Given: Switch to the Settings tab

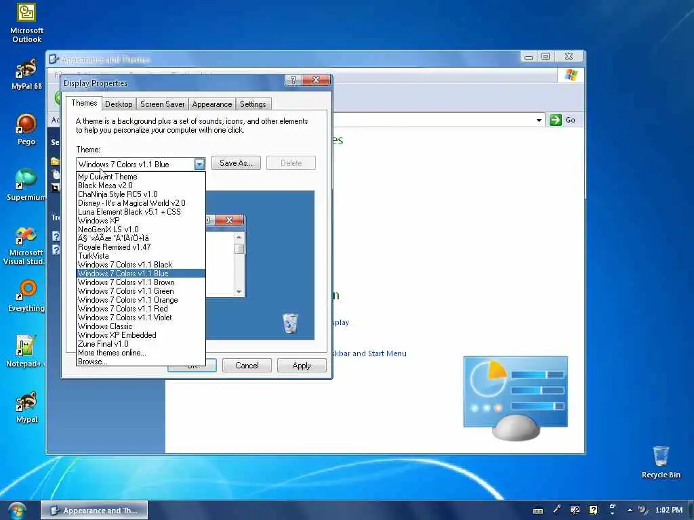Looking at the screenshot, I should click(x=253, y=104).
